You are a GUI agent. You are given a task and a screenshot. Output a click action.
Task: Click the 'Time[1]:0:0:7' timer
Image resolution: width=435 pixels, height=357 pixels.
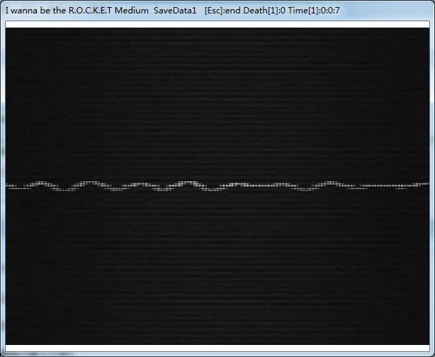pyautogui.click(x=313, y=11)
